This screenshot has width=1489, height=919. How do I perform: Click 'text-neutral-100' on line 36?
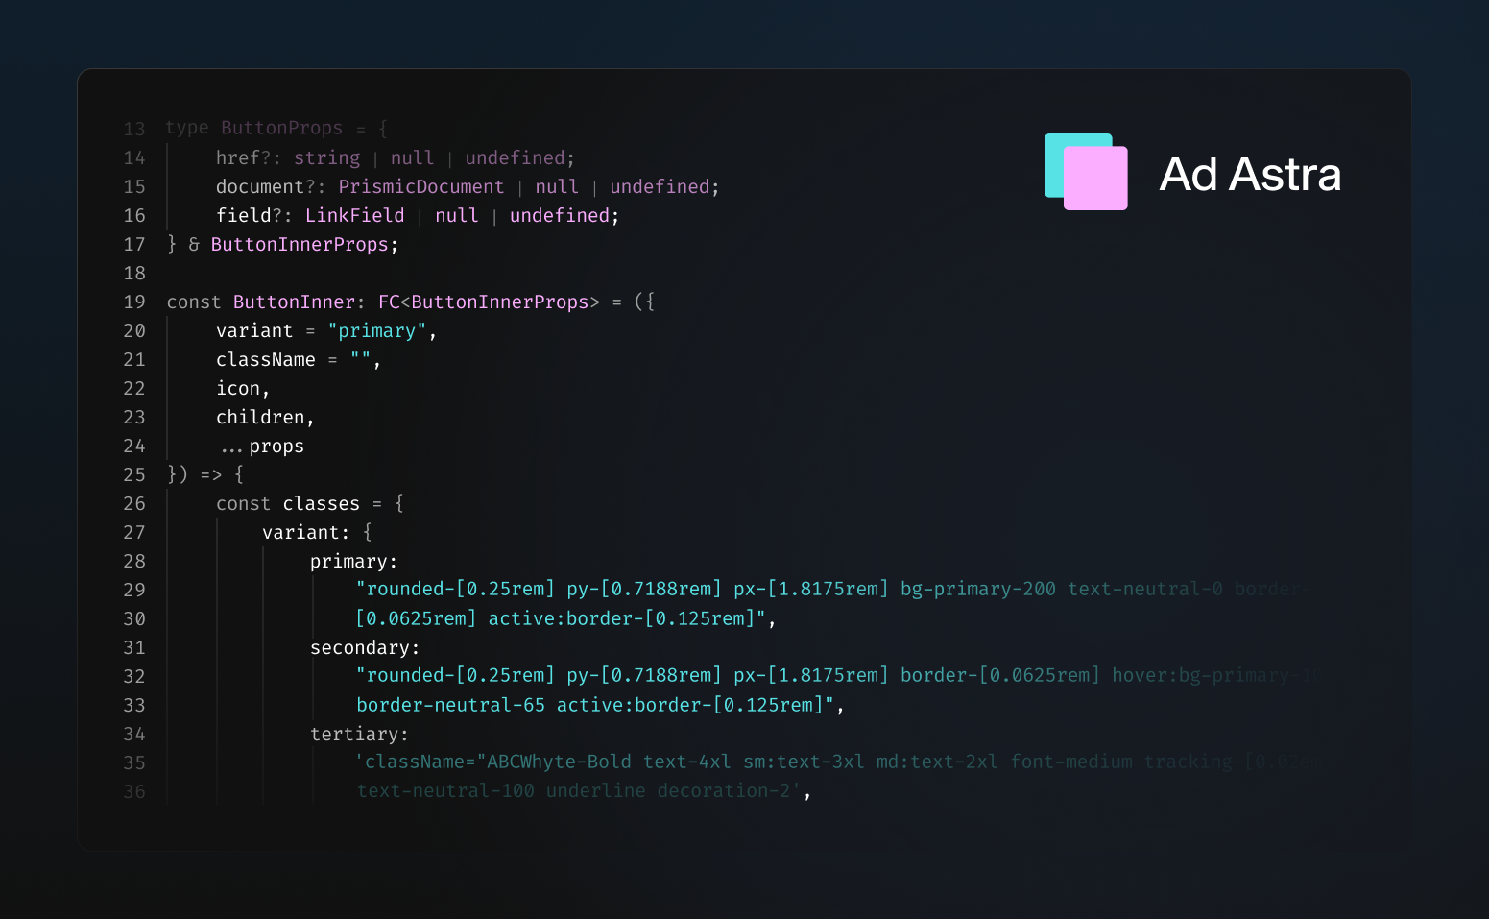pos(445,790)
